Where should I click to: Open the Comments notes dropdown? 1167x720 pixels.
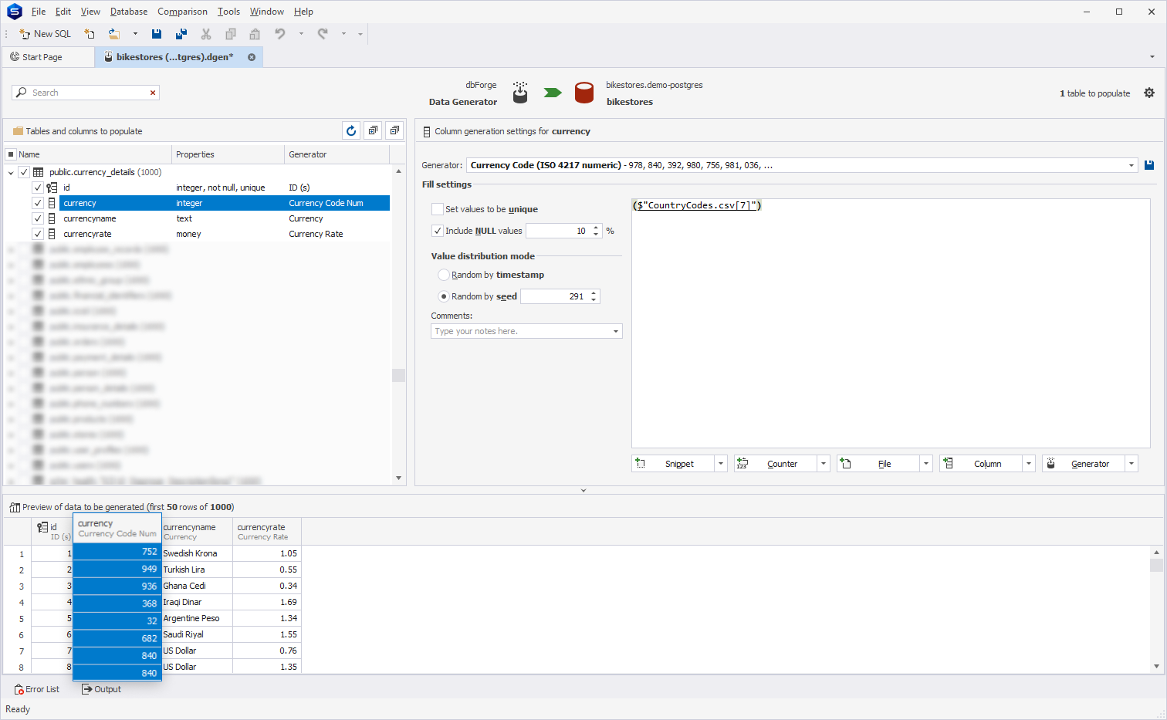(616, 331)
